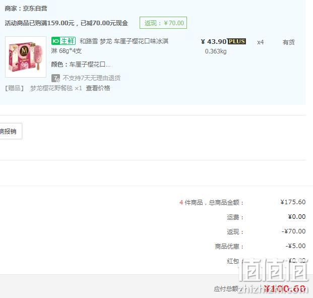The image size is (313, 298).
Task: Click the ¥43.90 unit price
Action: pyautogui.click(x=214, y=41)
